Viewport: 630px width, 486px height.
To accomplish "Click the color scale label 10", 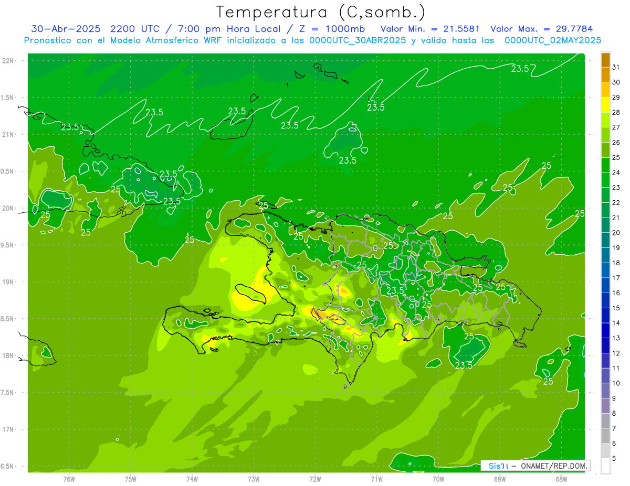I will [x=616, y=383].
